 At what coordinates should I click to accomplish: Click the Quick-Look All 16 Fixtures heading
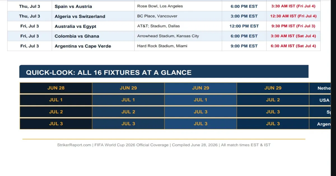109,73
